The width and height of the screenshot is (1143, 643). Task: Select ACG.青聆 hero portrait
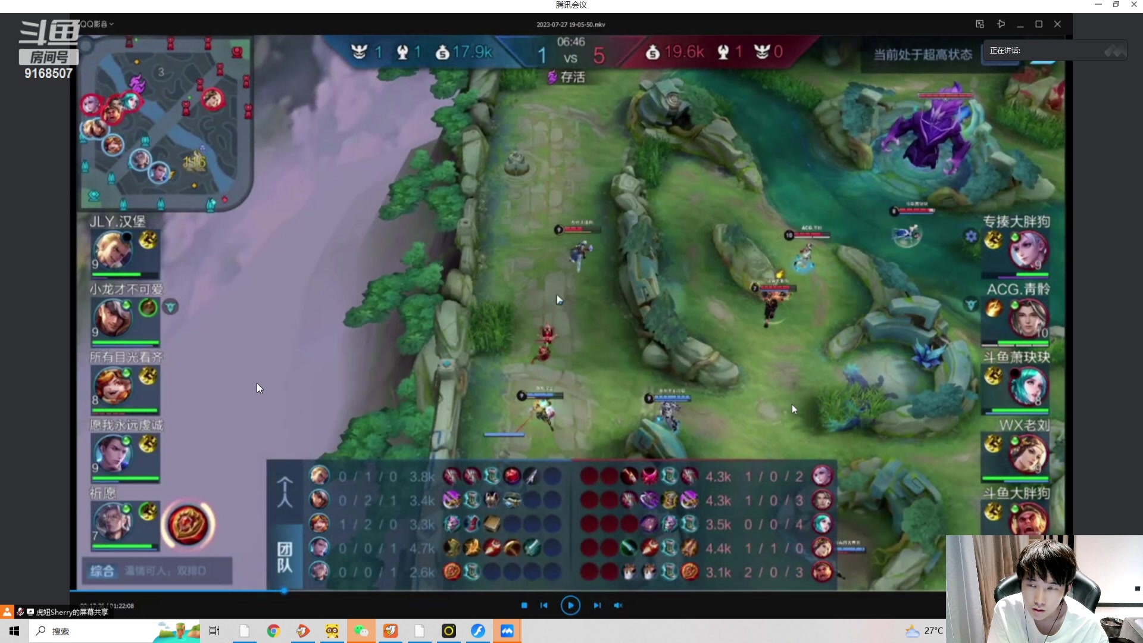(1029, 318)
